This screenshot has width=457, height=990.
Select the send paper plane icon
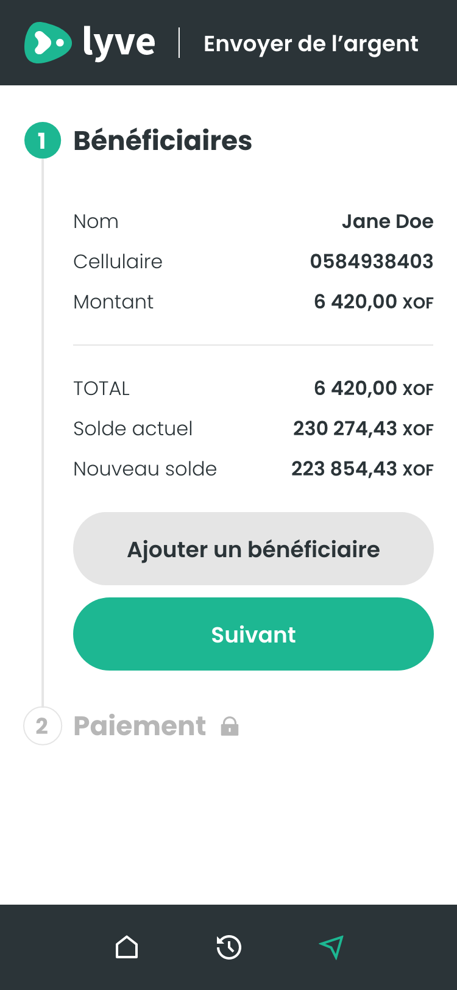point(331,947)
